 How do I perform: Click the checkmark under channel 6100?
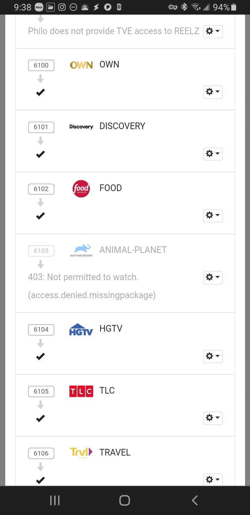coord(41,92)
